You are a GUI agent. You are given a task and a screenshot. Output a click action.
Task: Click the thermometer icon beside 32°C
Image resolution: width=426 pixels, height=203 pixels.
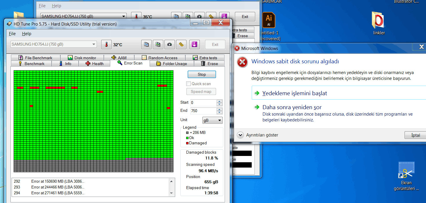point(106,45)
